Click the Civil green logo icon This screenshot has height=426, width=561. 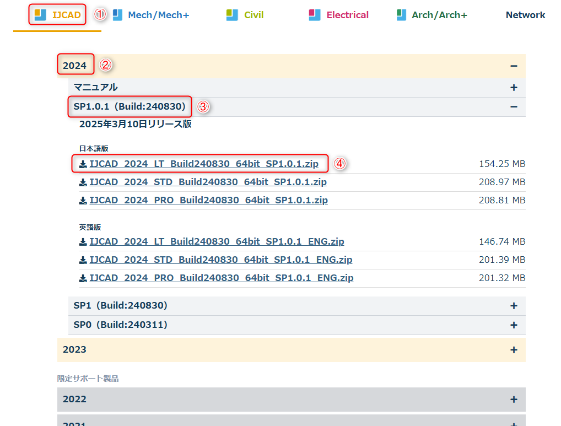pyautogui.click(x=232, y=15)
